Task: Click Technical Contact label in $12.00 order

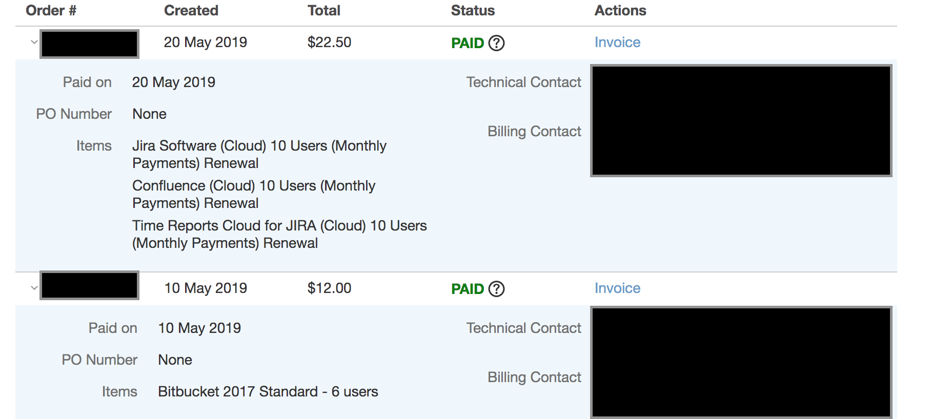Action: click(523, 328)
